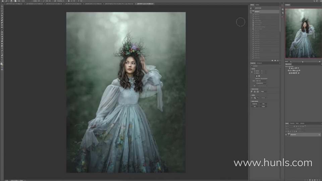Click the Navigator zoom slider
Image resolution: width=322 pixels, height=181 pixels.
(304, 62)
